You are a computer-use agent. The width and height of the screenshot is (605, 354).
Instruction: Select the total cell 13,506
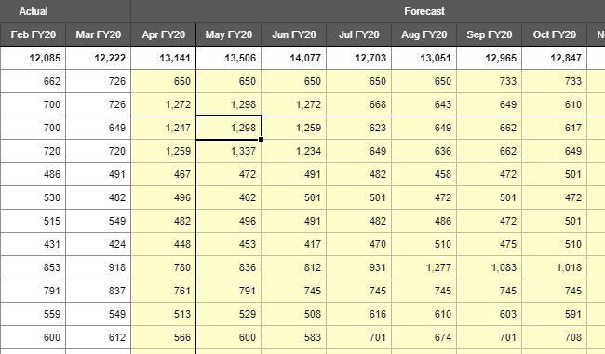(x=229, y=58)
